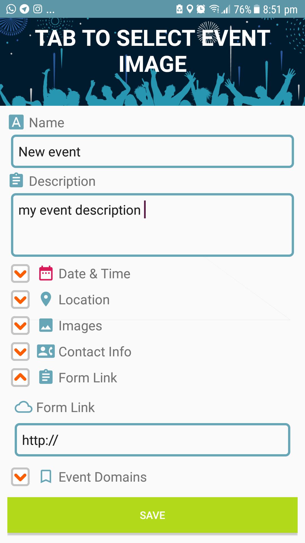Collapse the Form Link section
The height and width of the screenshot is (543, 305).
click(20, 377)
